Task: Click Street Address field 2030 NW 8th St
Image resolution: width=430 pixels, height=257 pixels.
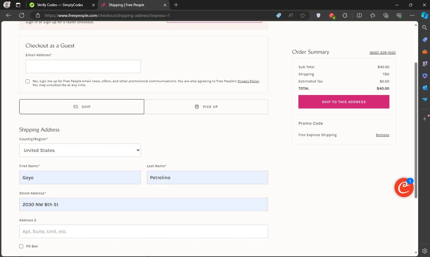Action: coord(144,204)
